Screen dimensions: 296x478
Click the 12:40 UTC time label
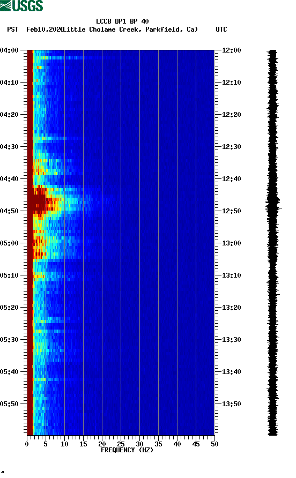click(x=232, y=179)
